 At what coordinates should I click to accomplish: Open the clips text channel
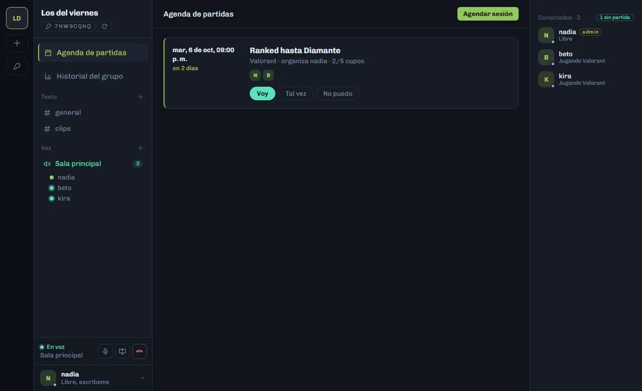[93, 129]
